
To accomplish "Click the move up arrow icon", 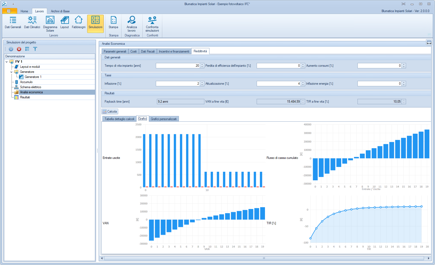I will (x=35, y=49).
